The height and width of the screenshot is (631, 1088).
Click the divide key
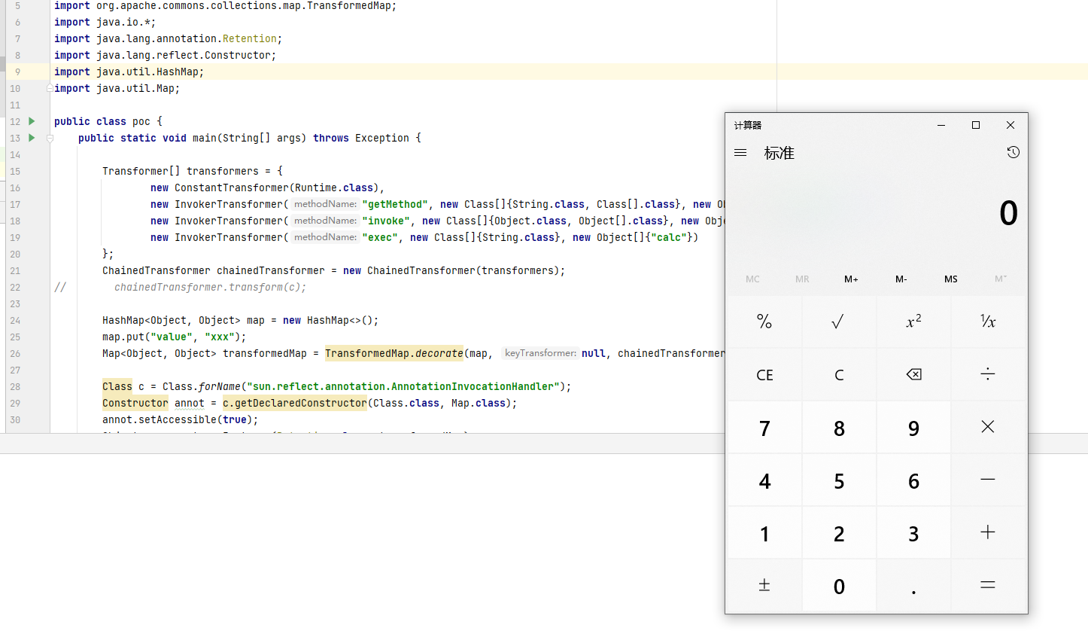988,374
